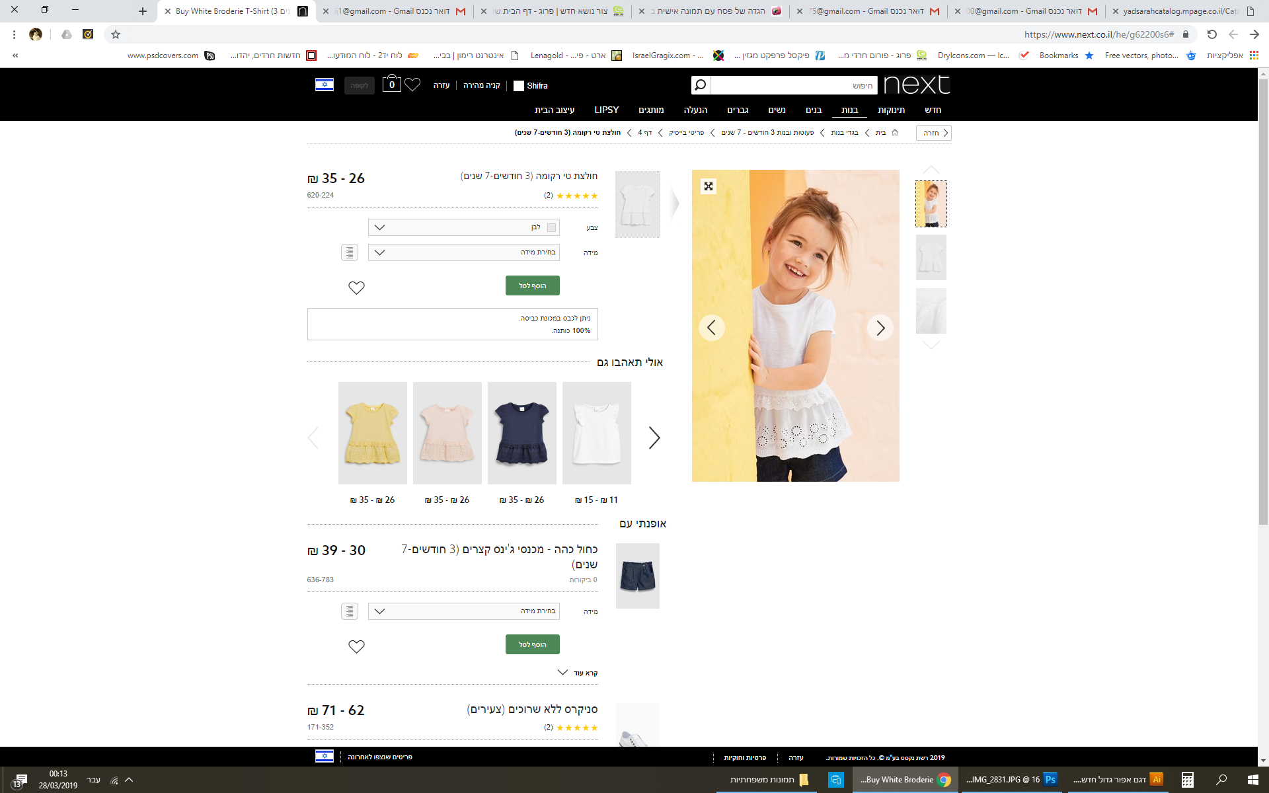1269x793 pixels.
Task: Click the Hebrew עבר language indicator
Action: tap(93, 780)
